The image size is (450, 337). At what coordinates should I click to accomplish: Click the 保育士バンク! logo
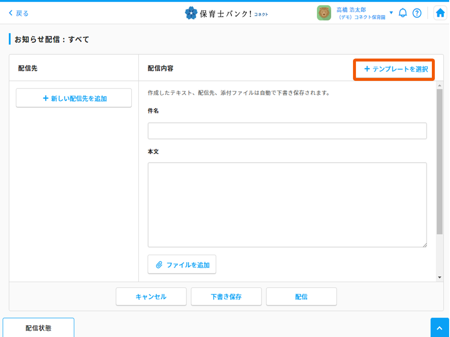click(x=226, y=13)
